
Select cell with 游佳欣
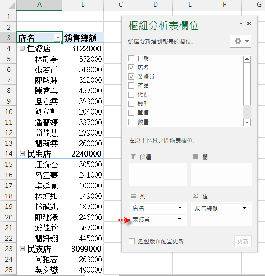39,228
